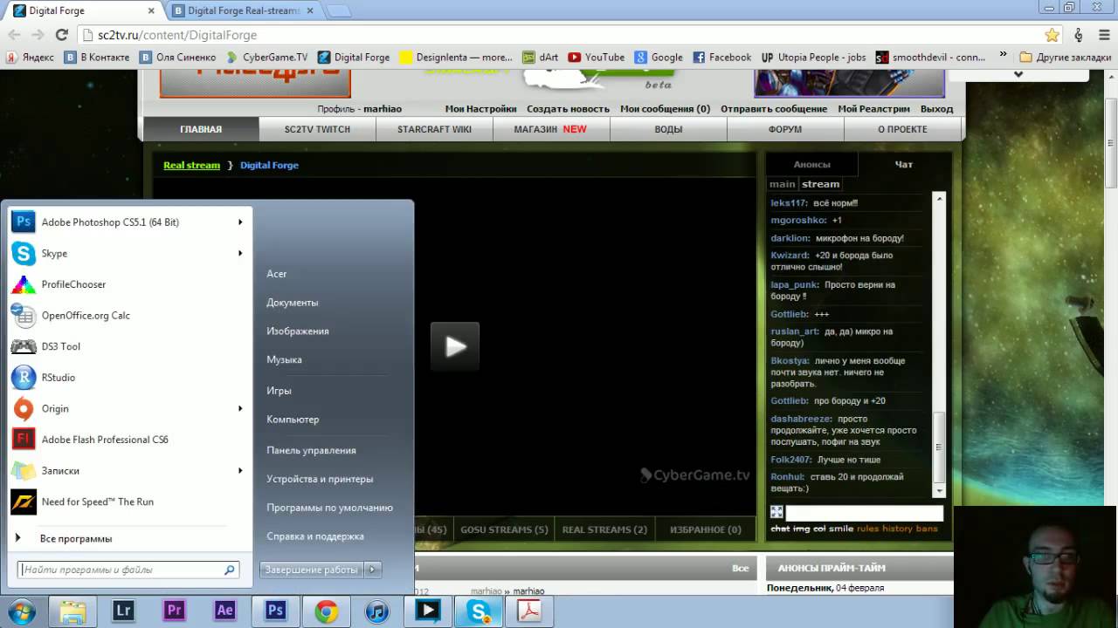The width and height of the screenshot is (1118, 628).
Task: Go to ГЛАВНАЯ in site navigation
Action: [201, 129]
